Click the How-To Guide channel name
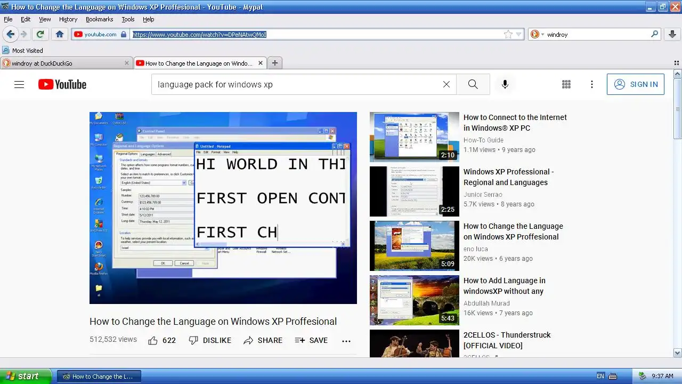This screenshot has height=384, width=682. coord(483,140)
